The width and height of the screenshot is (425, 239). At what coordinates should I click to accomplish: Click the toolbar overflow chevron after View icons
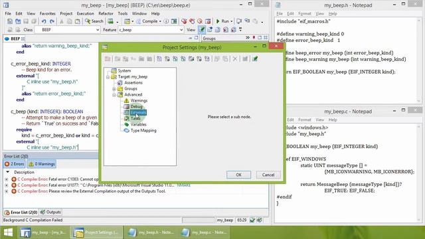pos(240,29)
